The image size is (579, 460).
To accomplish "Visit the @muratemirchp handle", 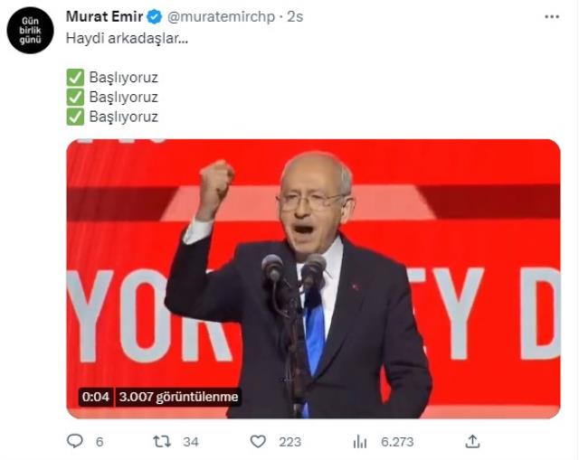I will point(221,17).
